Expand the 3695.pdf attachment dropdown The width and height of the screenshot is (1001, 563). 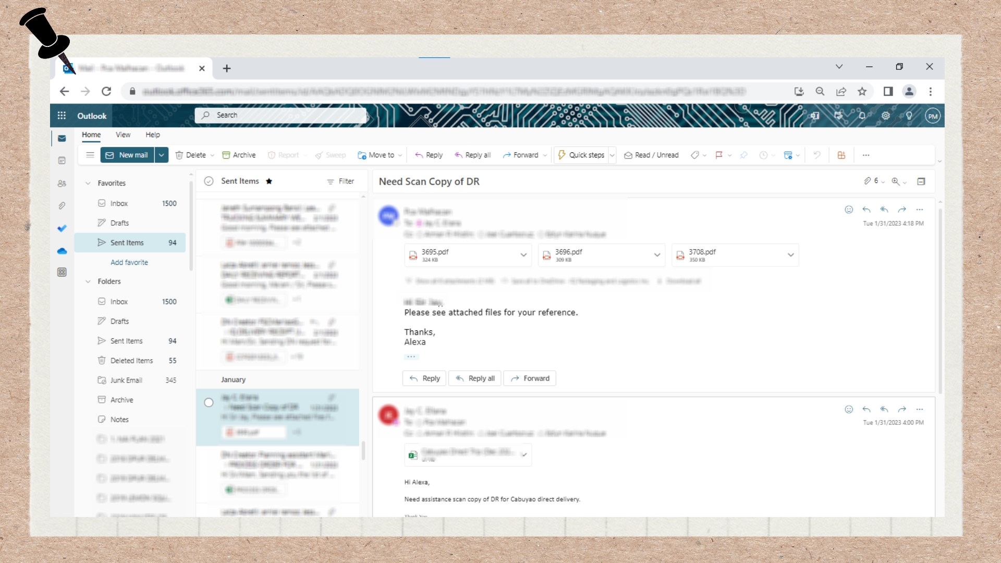point(523,255)
